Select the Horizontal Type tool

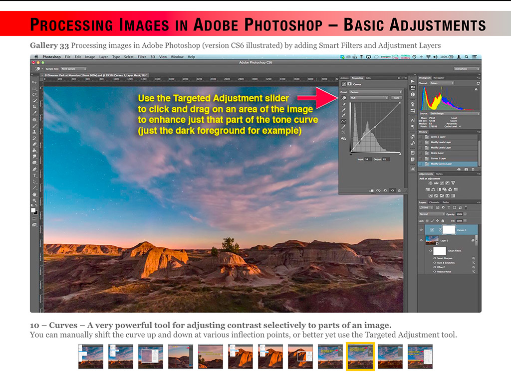[x=34, y=176]
